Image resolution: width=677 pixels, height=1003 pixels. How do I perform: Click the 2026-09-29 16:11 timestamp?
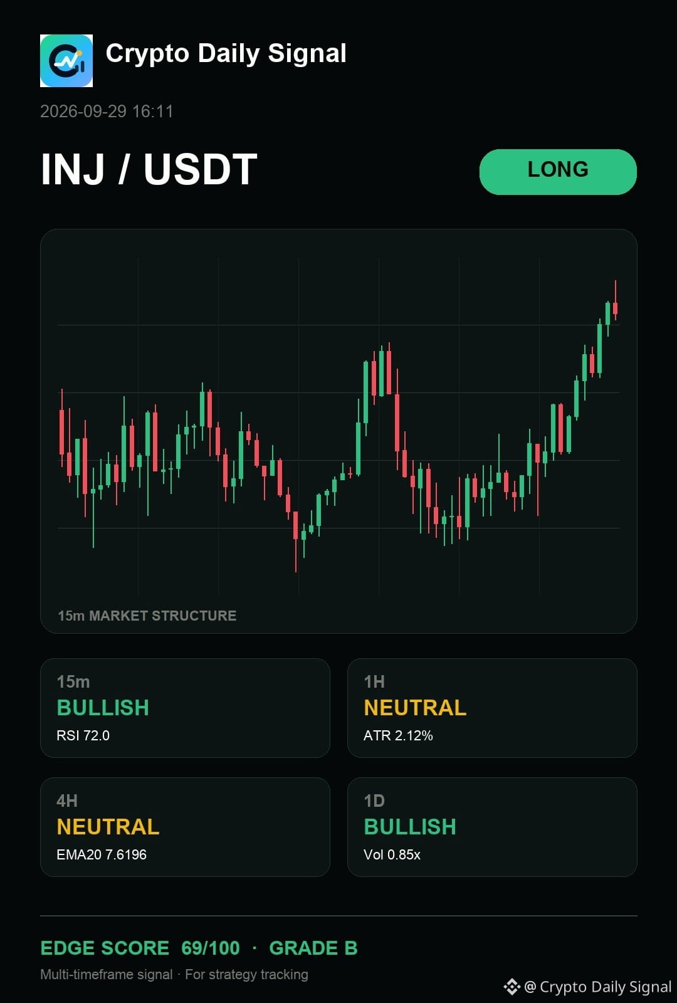coord(107,112)
